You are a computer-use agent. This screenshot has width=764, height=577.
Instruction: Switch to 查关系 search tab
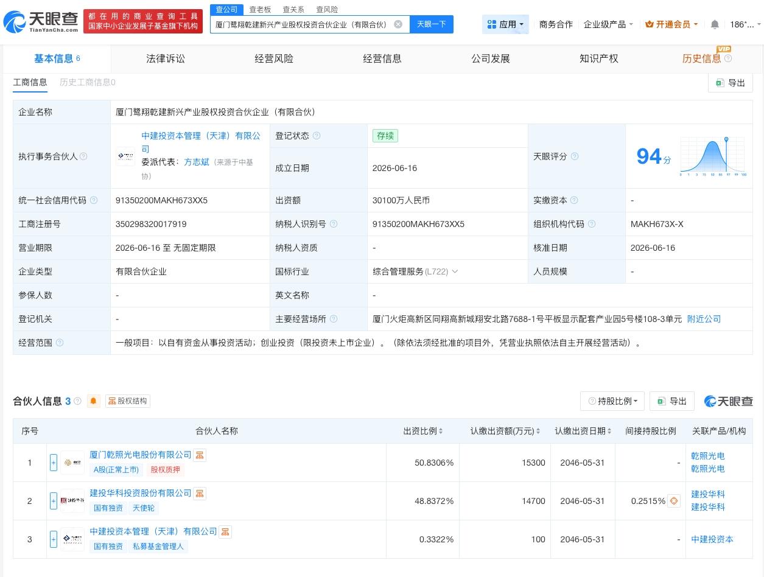(293, 10)
